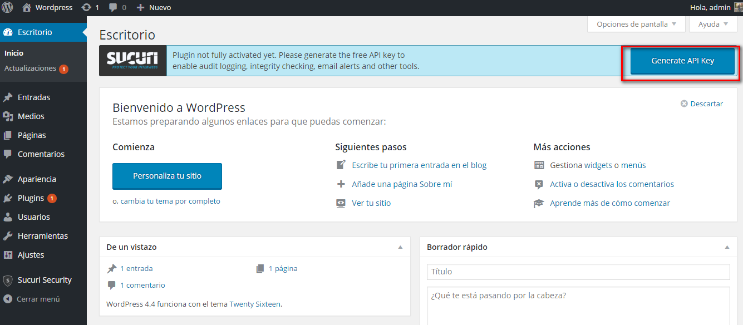The width and height of the screenshot is (743, 325).
Task: Open Twenty Sixteen theme link
Action: point(255,304)
